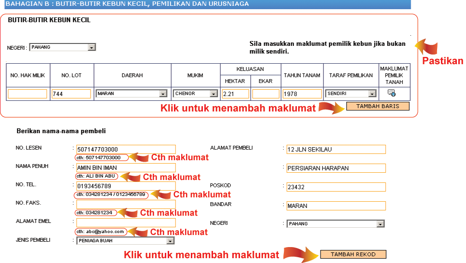466x263 pixels.
Task: Click the NO. LOT field containing 744
Action: click(71, 94)
